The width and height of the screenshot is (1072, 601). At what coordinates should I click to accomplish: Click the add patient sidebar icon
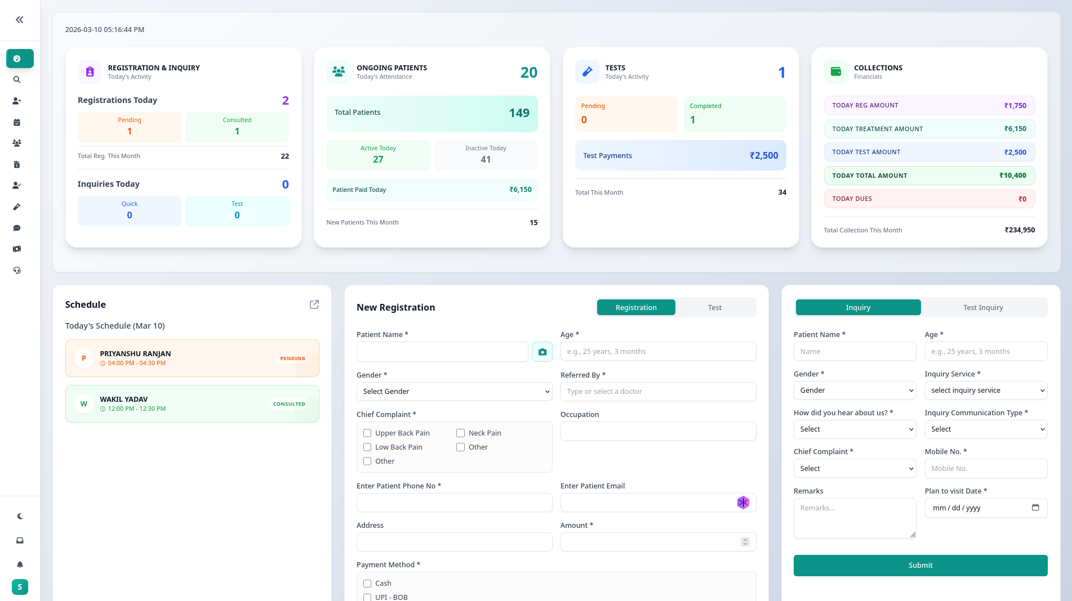point(17,101)
